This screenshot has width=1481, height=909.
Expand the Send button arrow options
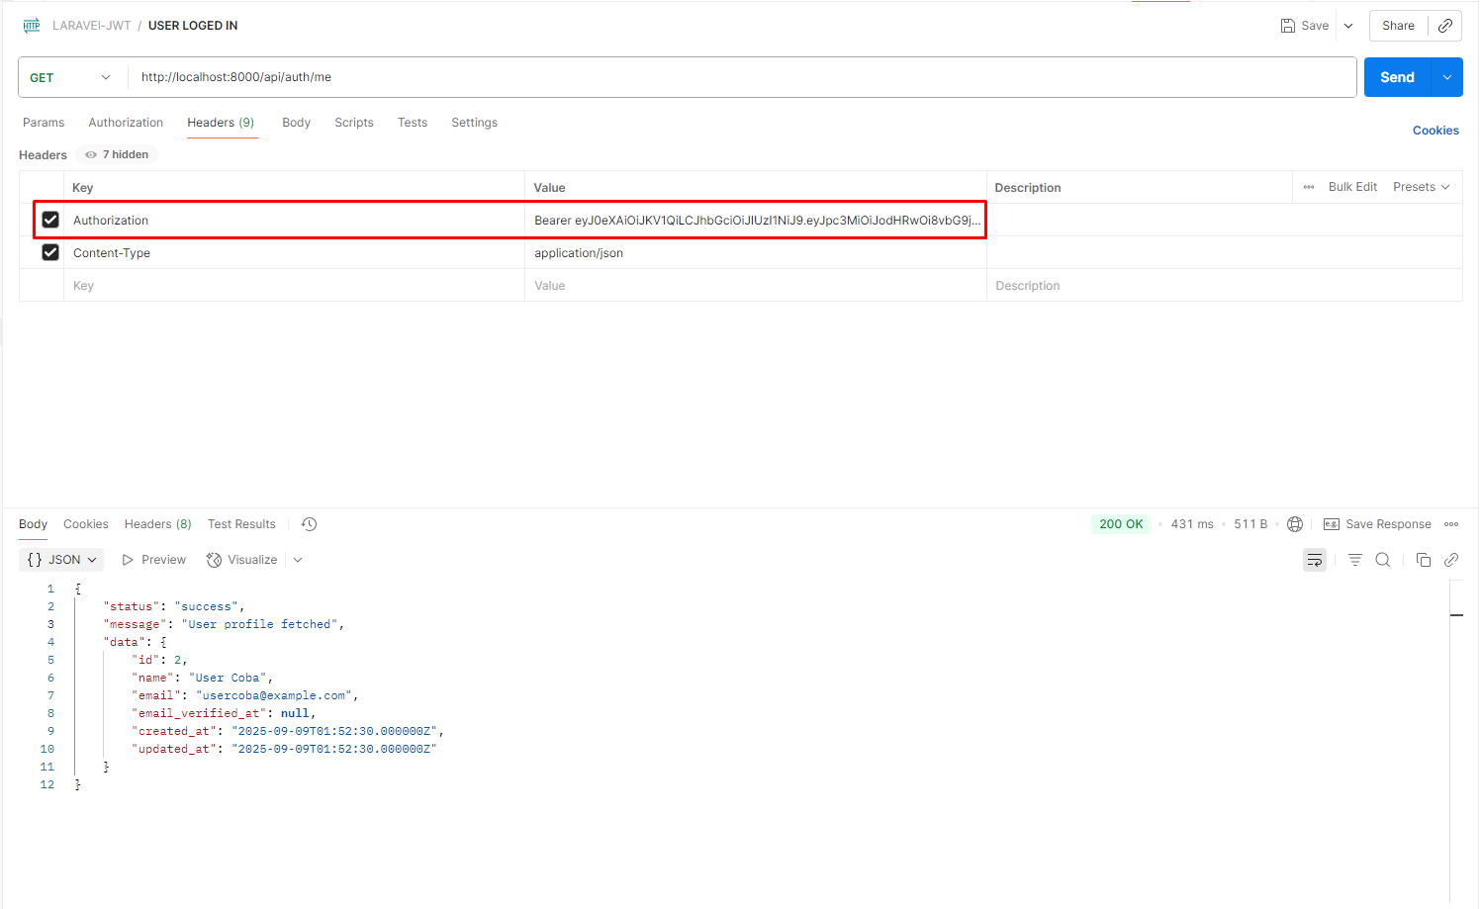click(x=1446, y=77)
